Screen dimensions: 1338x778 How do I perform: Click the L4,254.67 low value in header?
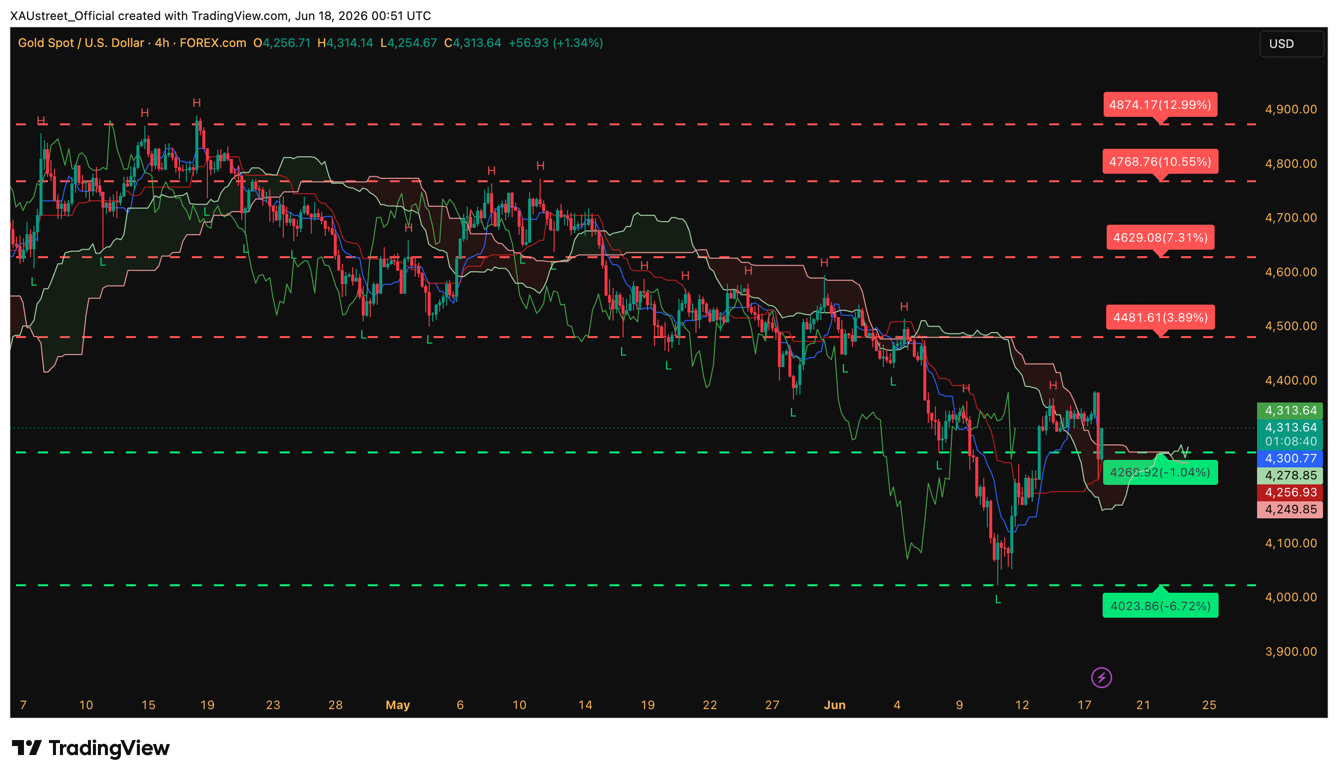coord(408,43)
